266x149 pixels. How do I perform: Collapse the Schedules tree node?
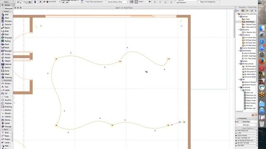pos(239,87)
